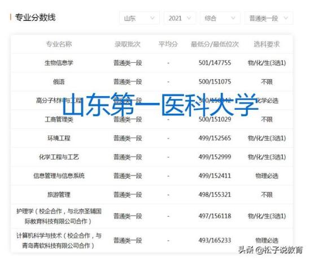Expand the 2021 year dropdown
The width and height of the screenshot is (310, 261).
coord(180,18)
